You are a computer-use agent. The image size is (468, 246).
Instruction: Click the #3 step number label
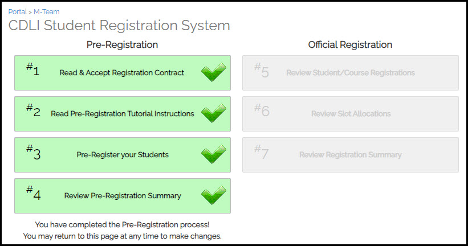(x=33, y=151)
